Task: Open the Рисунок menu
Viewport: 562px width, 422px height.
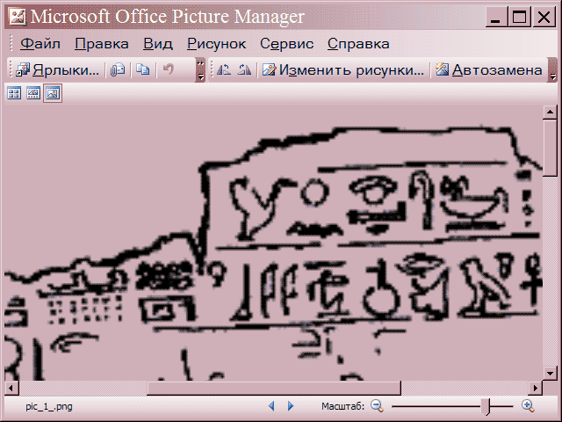Action: point(217,44)
